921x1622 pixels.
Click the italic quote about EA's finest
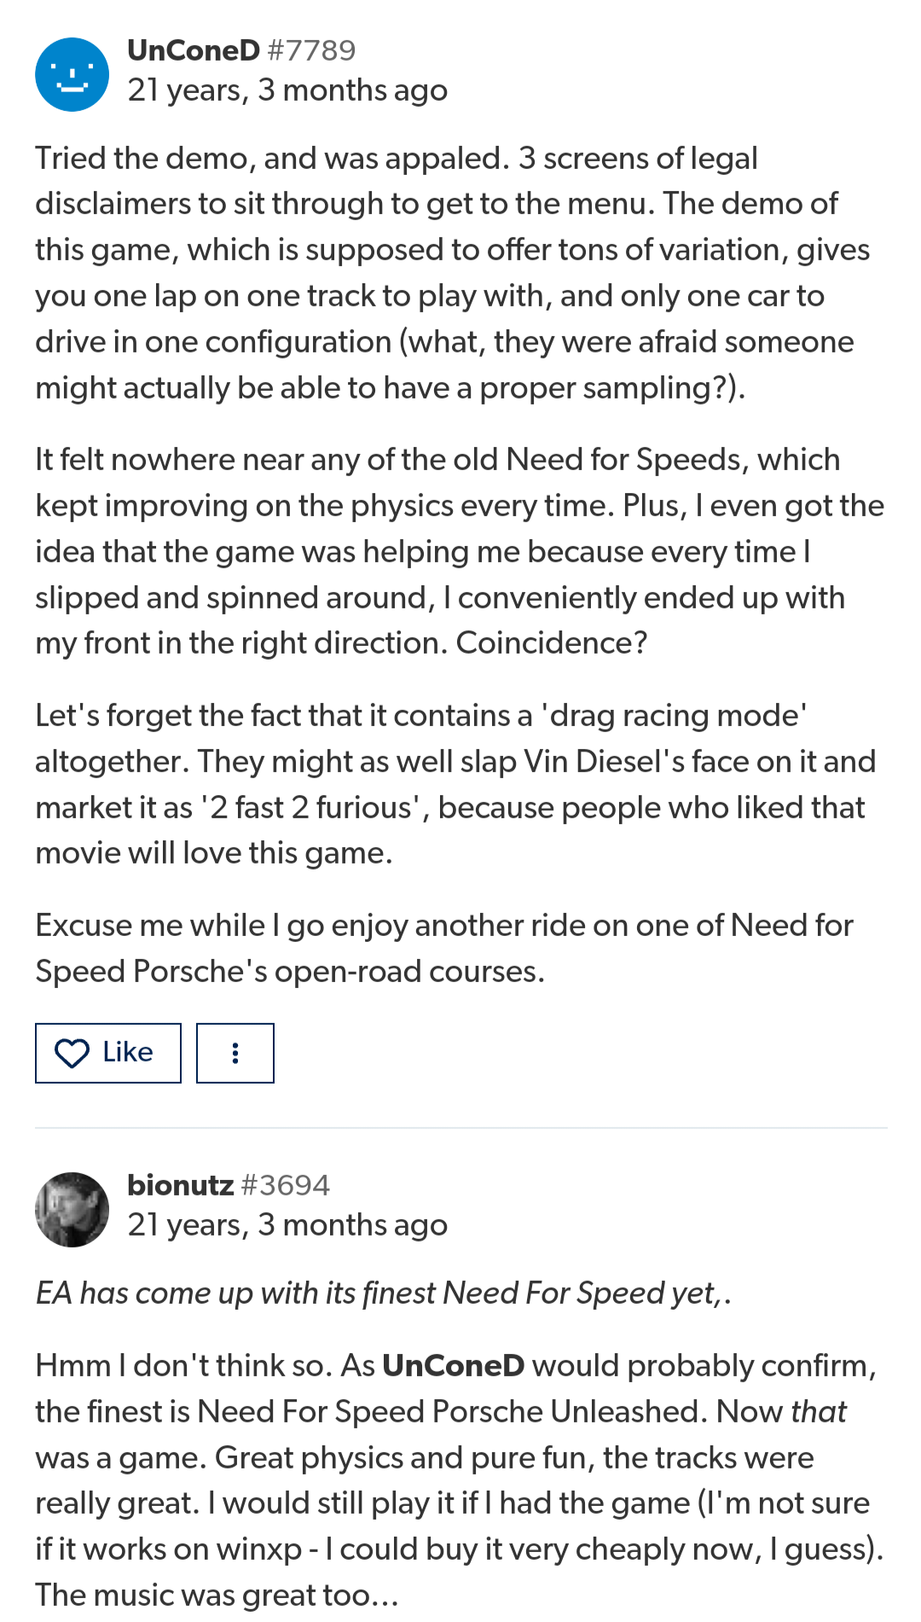click(x=383, y=1294)
